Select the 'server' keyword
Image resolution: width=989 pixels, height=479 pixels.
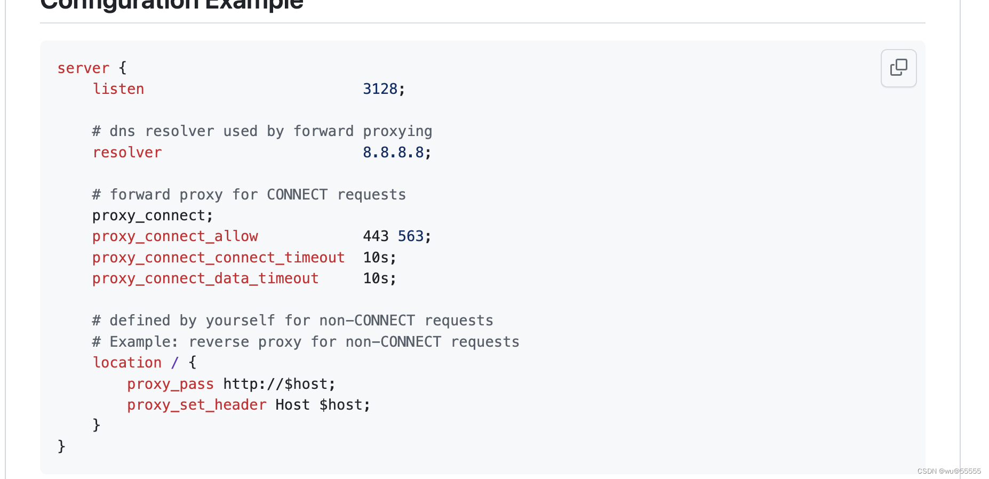click(83, 68)
